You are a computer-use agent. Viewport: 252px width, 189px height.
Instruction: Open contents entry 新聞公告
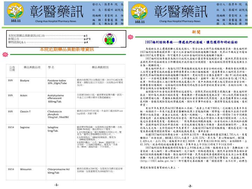[14, 39]
